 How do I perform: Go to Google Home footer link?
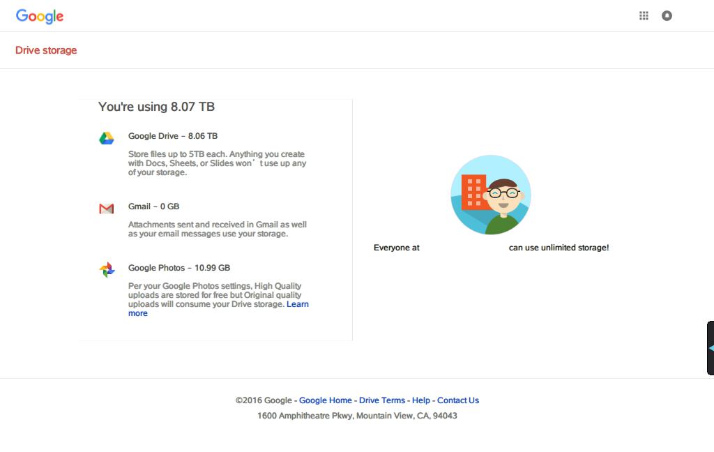tap(325, 400)
